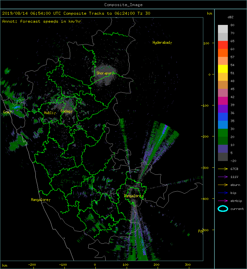Pick the red swatch between 65 and 60
This screenshot has width=247, height=269.
(223, 45)
